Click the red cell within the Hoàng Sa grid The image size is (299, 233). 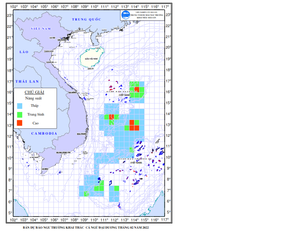(137, 90)
